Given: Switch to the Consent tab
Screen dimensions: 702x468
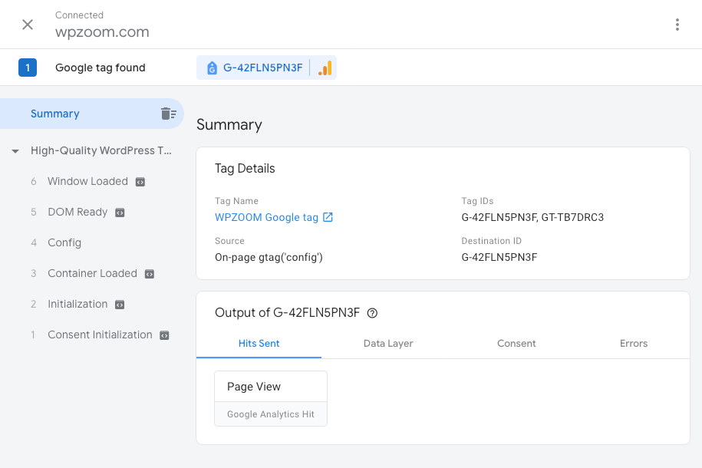Looking at the screenshot, I should point(516,344).
